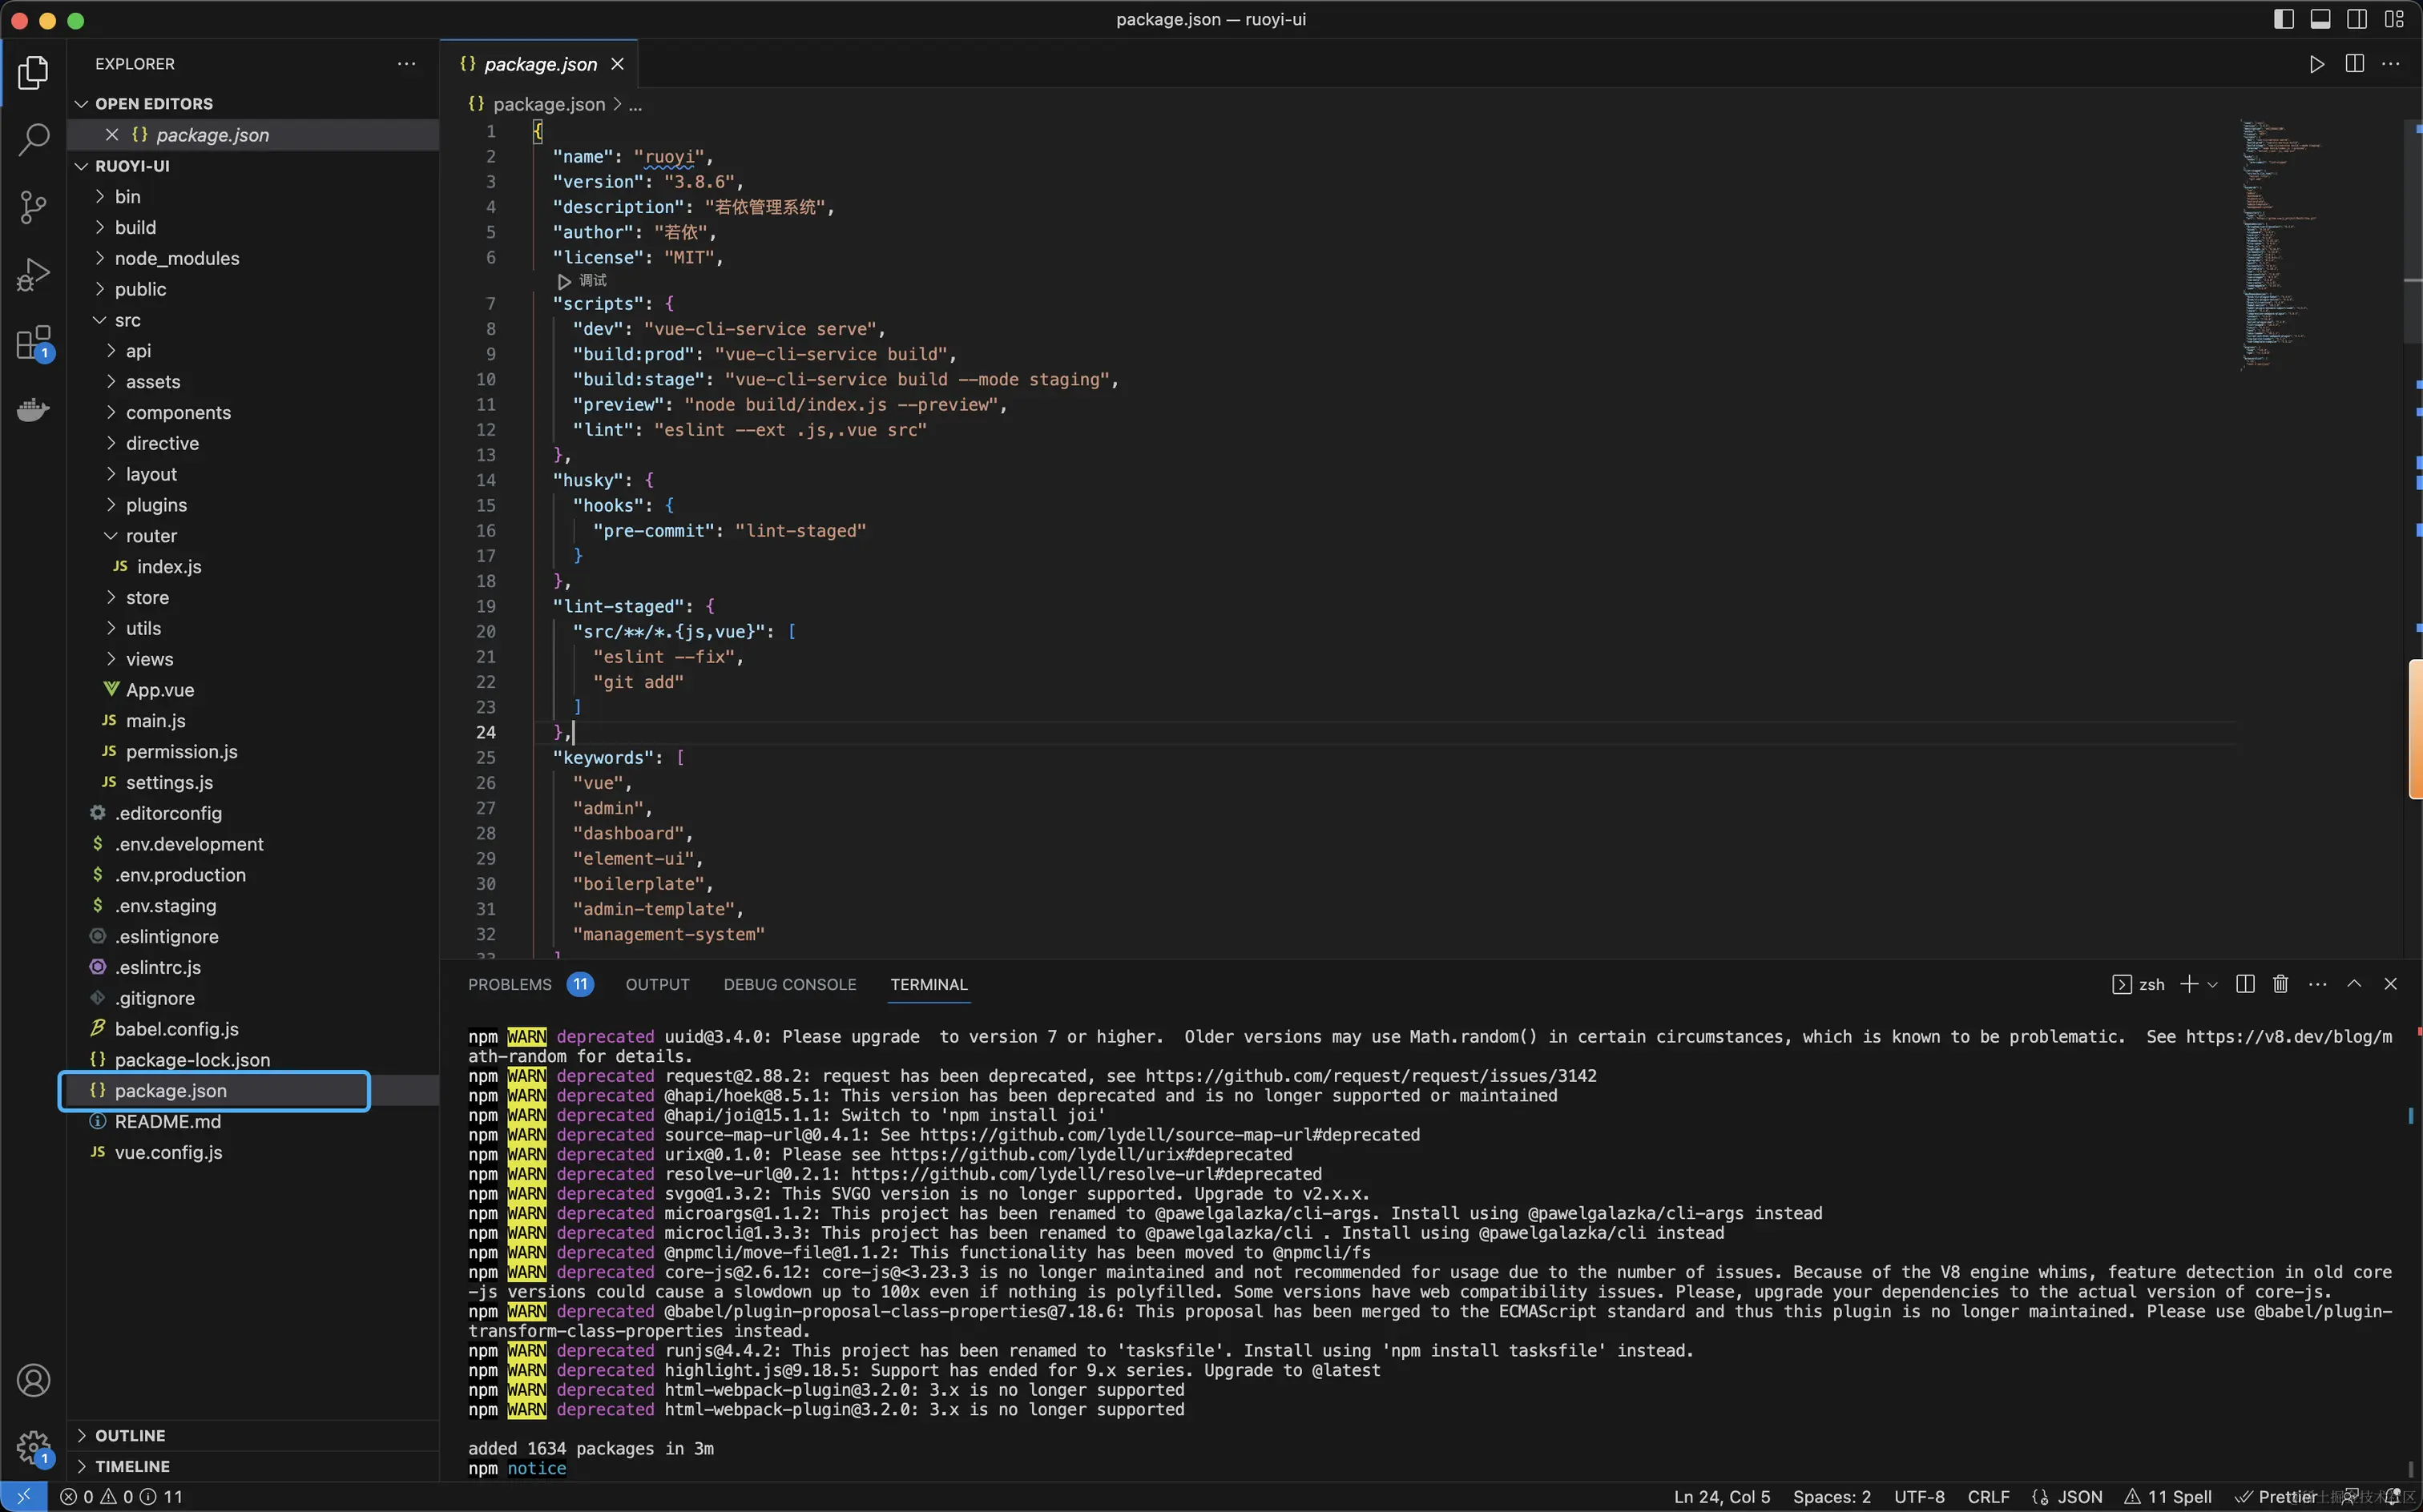Screen dimensions: 2423x1512
Task: Switch to the PROBLEMS tab
Action: click(510, 984)
